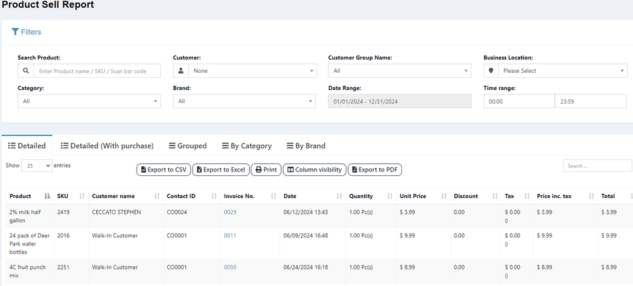
Task: Open the Category dropdown
Action: tap(89, 101)
